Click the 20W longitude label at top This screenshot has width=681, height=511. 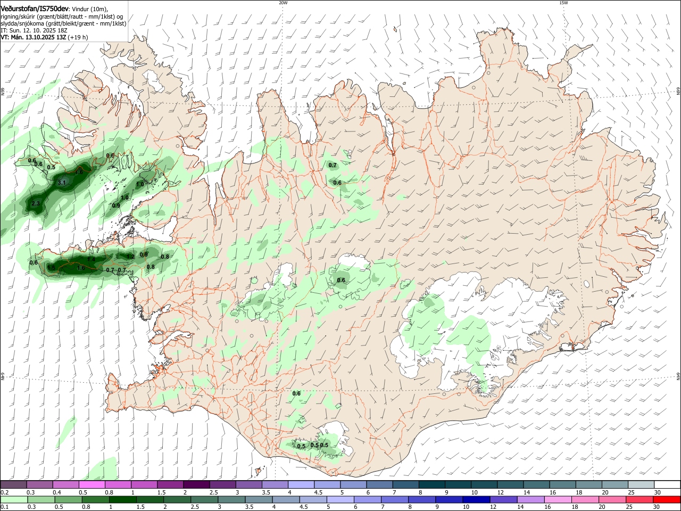(283, 3)
